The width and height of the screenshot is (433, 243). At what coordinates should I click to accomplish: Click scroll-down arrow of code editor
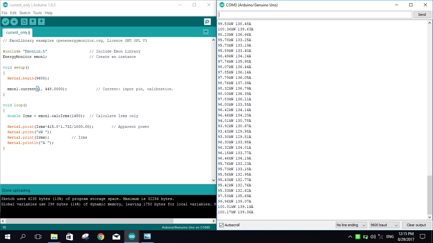coord(213,180)
